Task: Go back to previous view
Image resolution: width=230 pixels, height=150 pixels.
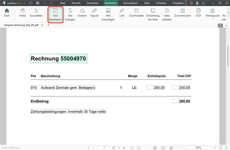Action: 132,148
